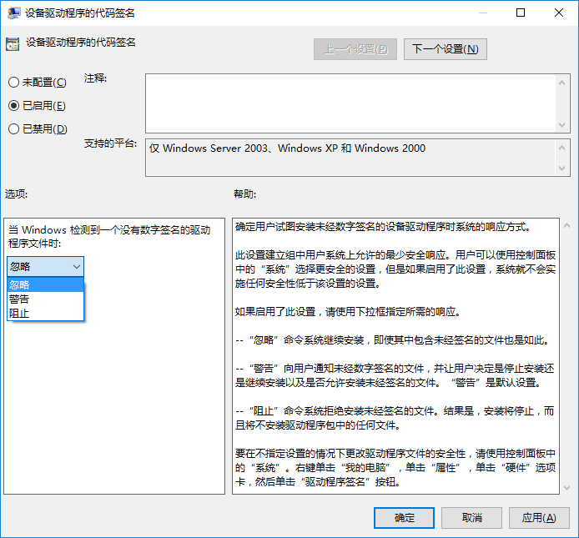The width and height of the screenshot is (579, 538).
Task: Select the 未配置 radio button
Action: [x=13, y=82]
